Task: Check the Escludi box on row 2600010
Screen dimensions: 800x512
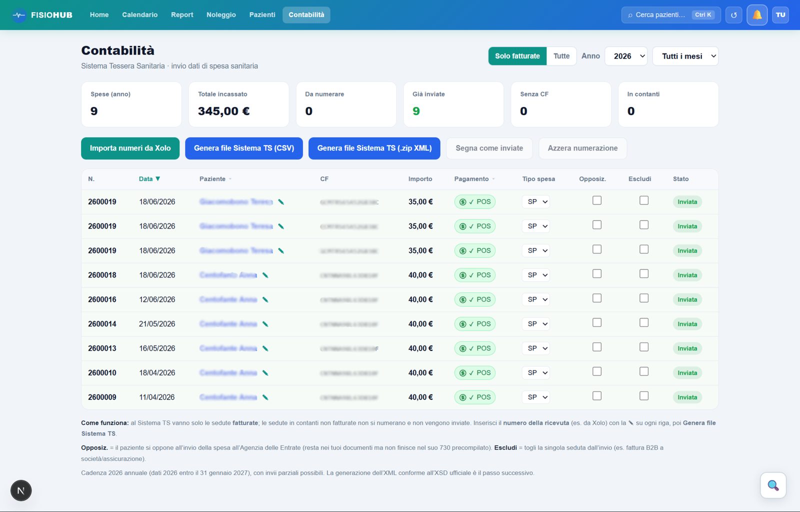Action: pos(644,372)
